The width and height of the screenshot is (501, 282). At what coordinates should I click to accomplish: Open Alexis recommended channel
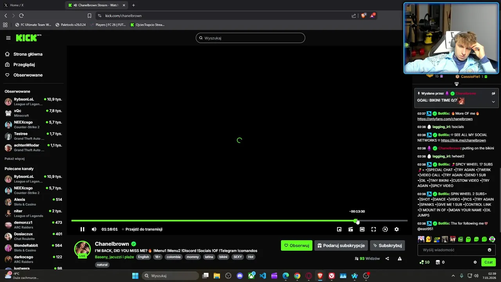click(x=33, y=202)
